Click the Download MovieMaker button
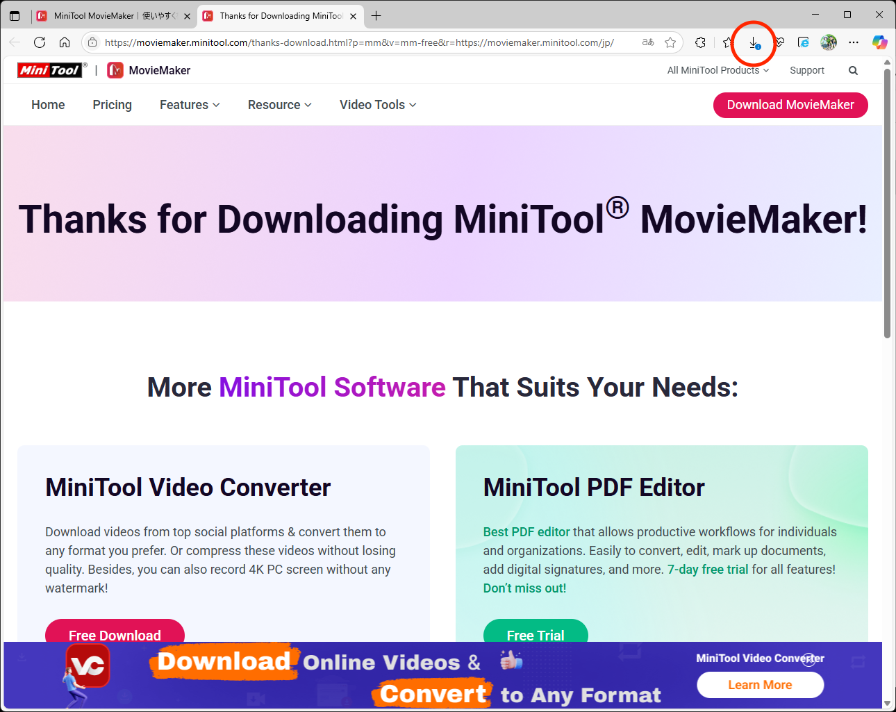 (x=790, y=105)
